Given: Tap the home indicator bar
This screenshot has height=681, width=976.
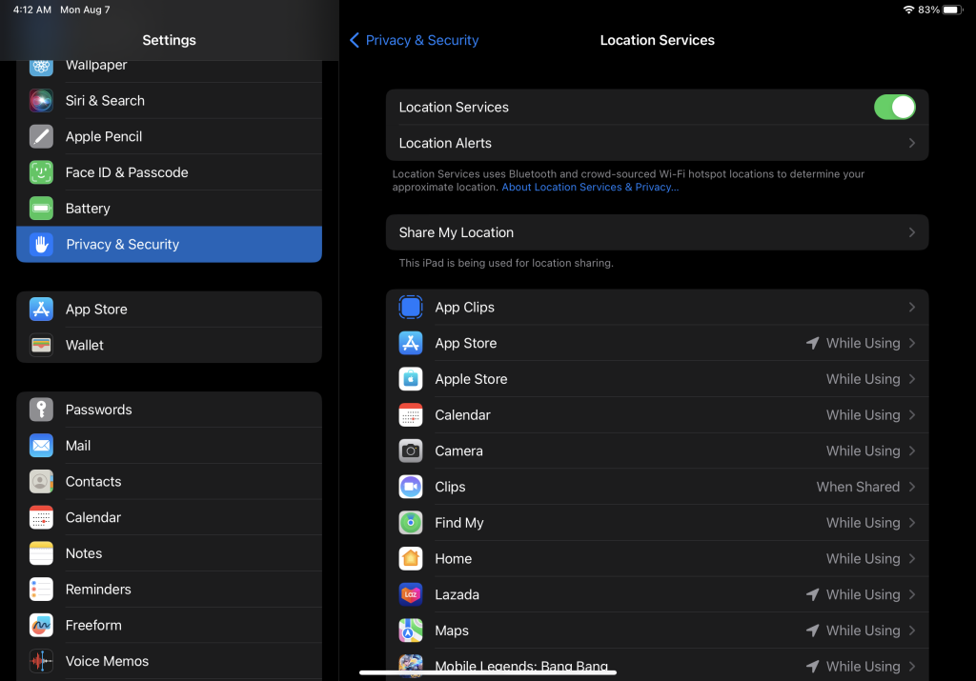Looking at the screenshot, I should [x=488, y=672].
